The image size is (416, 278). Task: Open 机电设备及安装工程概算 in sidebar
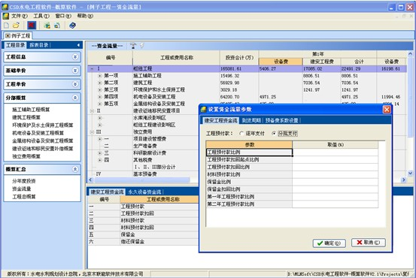click(38, 133)
